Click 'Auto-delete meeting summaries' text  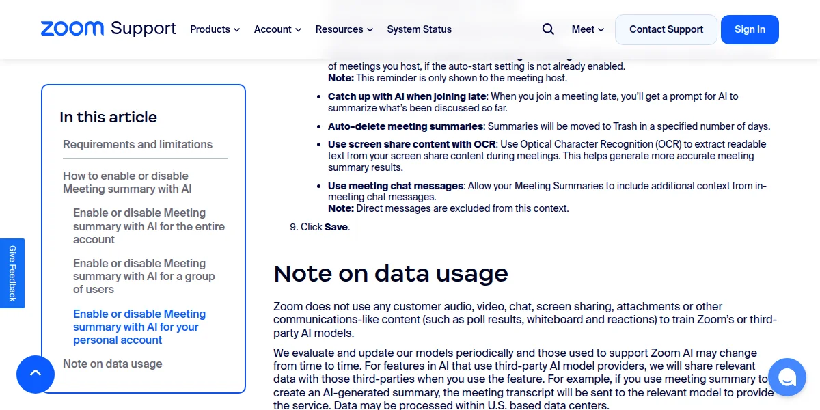pos(405,126)
